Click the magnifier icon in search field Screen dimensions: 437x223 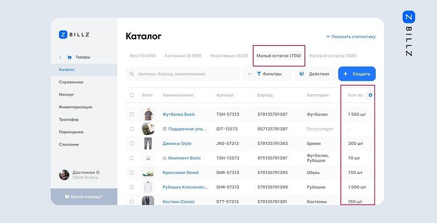tap(132, 74)
